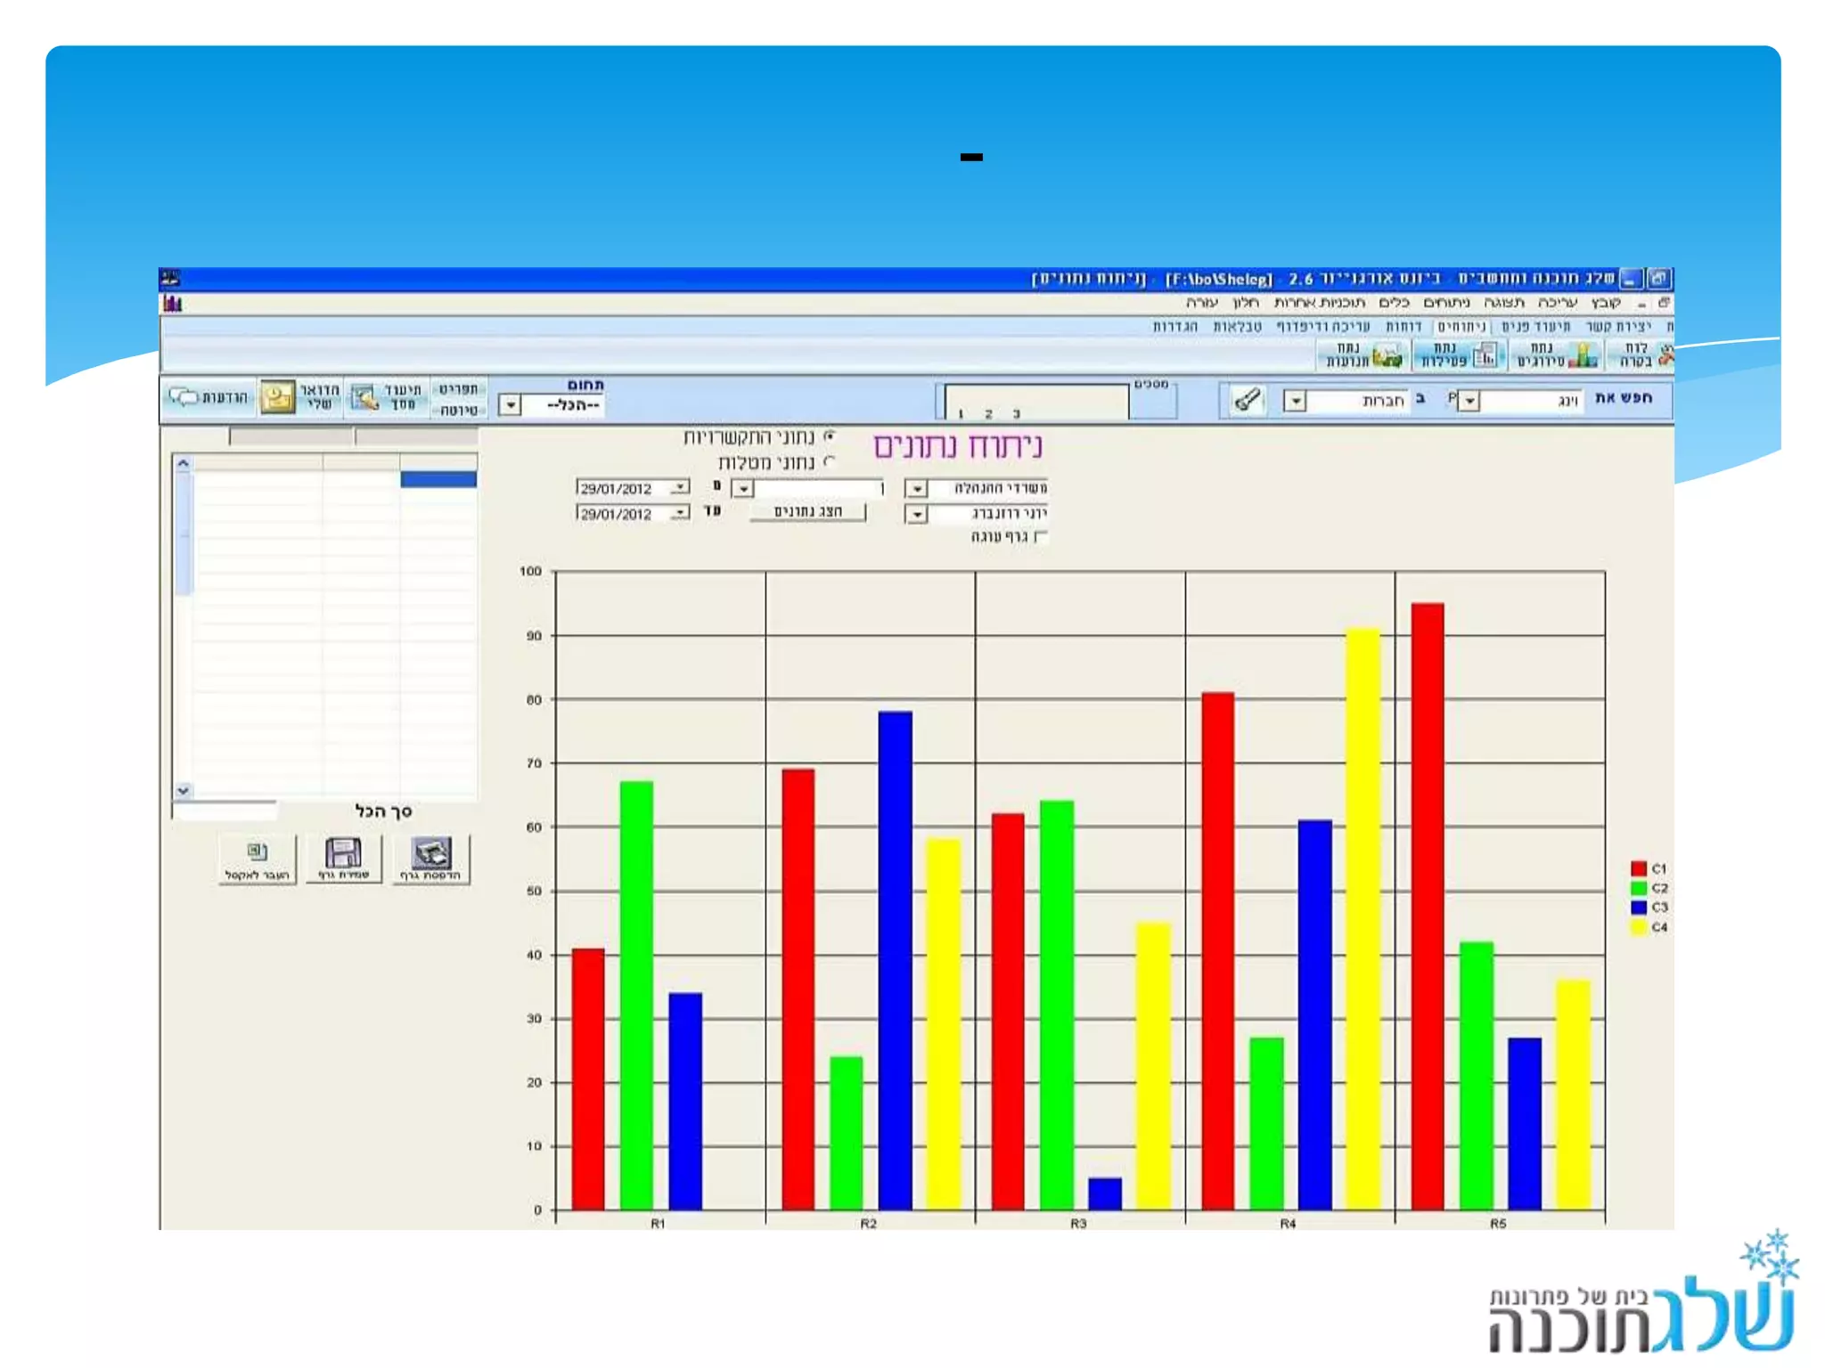Image resolution: width=1825 pixels, height=1368 pixels.
Task: Open the 'משרדי ההנהלה' dropdown arrow
Action: click(916, 489)
